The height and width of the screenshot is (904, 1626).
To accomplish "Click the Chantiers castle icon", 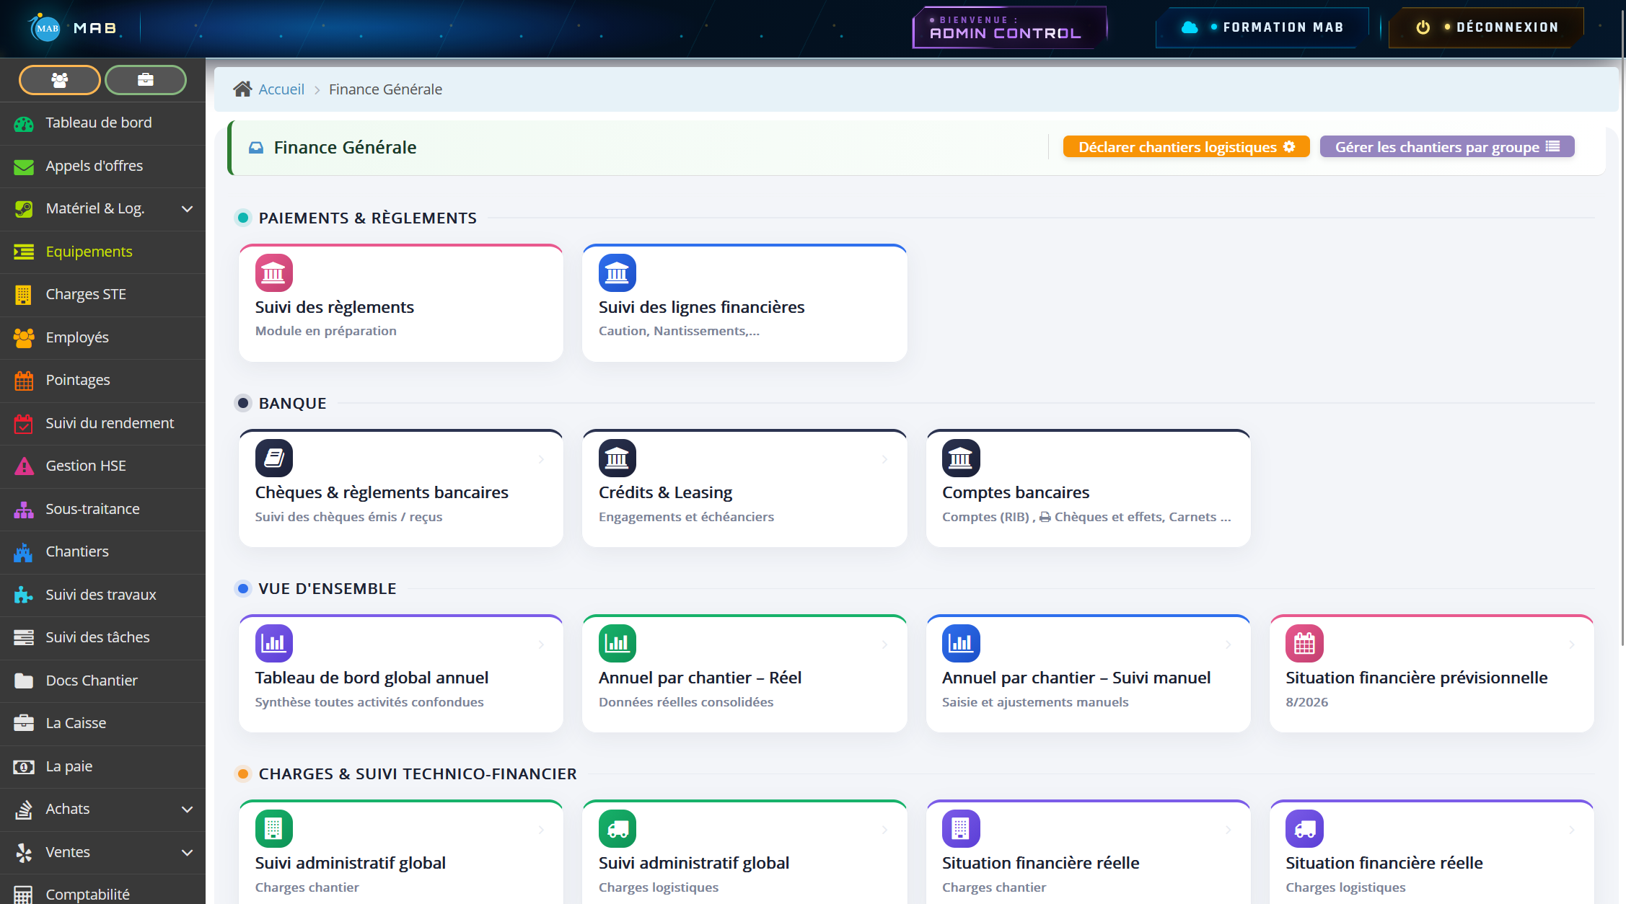I will pos(24,552).
